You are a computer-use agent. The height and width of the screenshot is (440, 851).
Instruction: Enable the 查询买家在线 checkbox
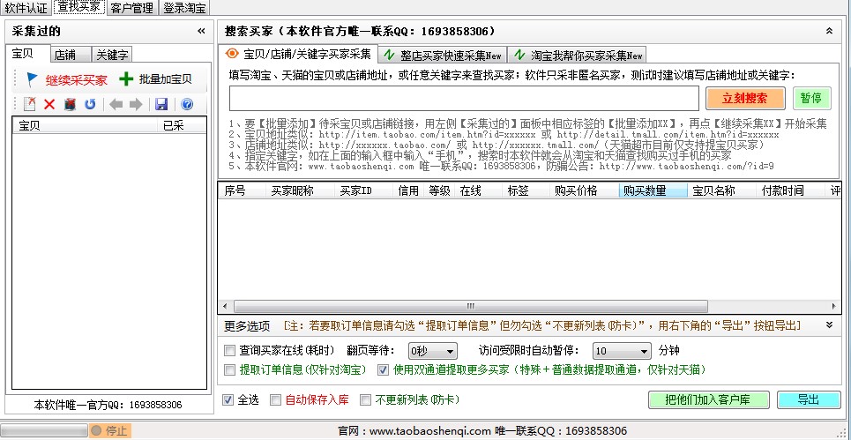click(230, 350)
